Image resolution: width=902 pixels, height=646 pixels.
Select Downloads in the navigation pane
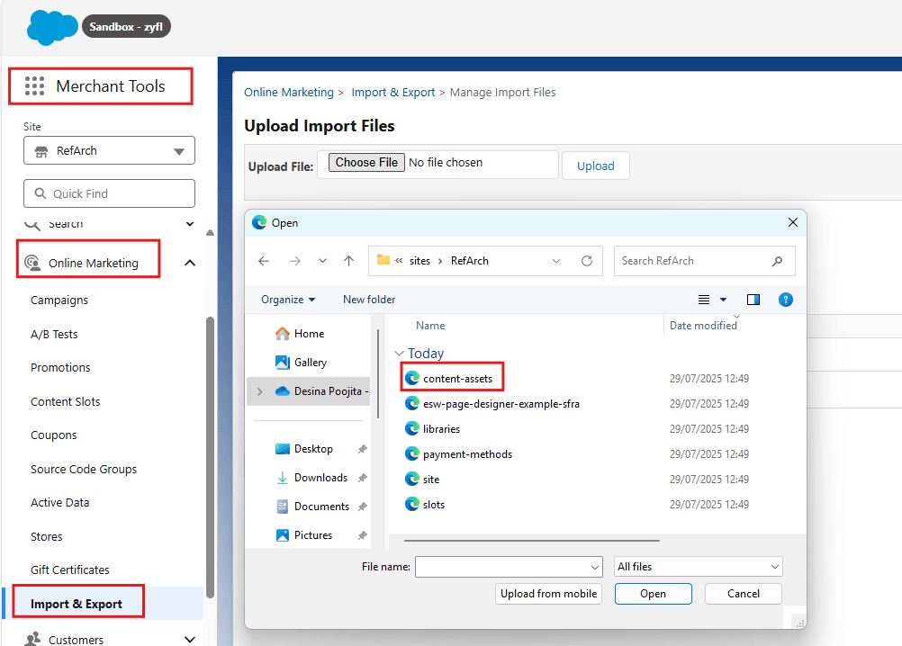[321, 478]
